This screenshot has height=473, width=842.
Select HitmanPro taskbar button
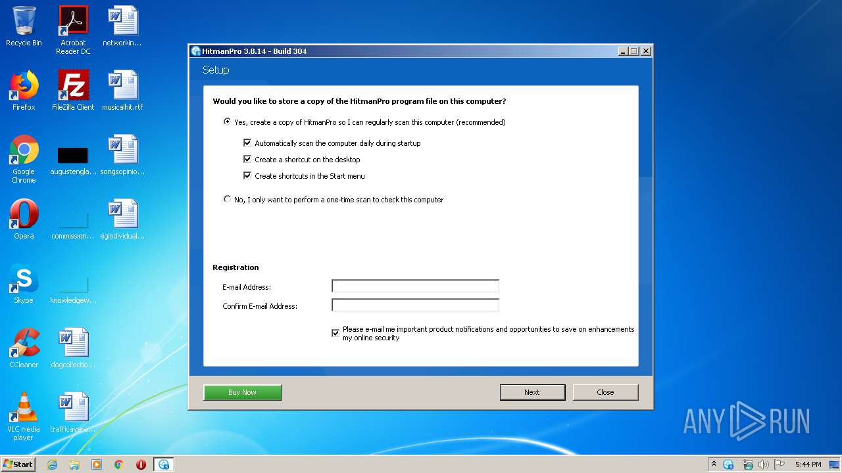coord(164,464)
